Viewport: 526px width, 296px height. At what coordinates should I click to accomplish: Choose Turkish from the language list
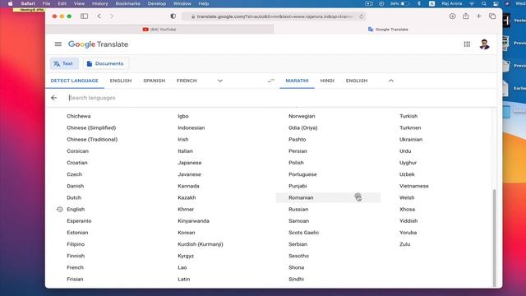[x=408, y=116]
